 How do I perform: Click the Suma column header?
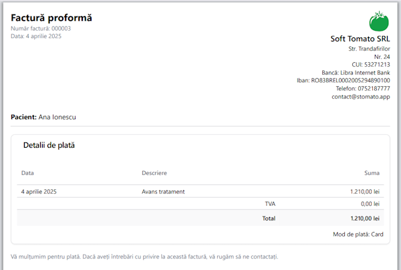(372, 173)
